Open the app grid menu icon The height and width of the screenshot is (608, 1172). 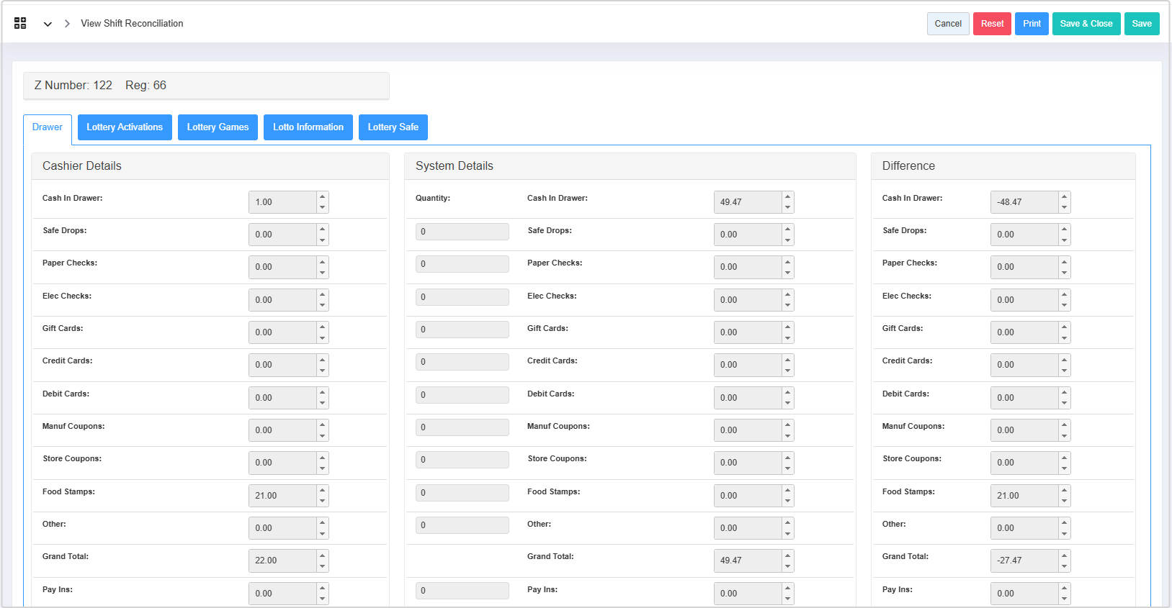20,24
